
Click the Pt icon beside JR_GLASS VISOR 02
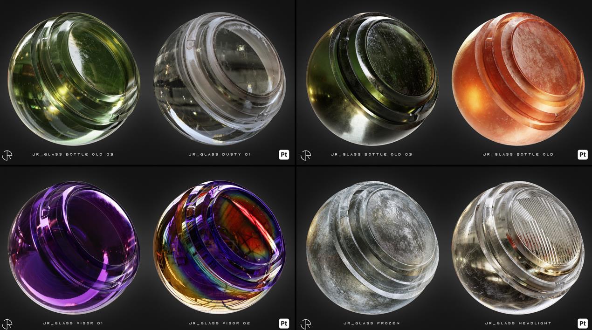click(284, 323)
